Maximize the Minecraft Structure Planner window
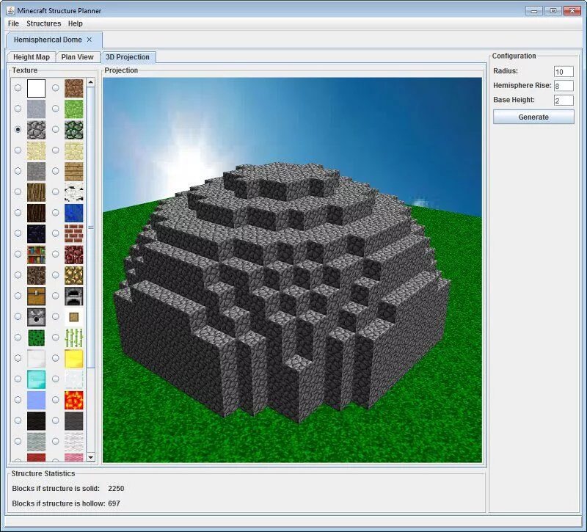The height and width of the screenshot is (532, 587). (553, 11)
